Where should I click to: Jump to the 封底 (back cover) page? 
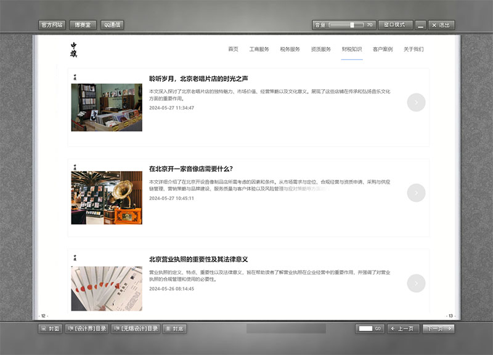(x=174, y=329)
